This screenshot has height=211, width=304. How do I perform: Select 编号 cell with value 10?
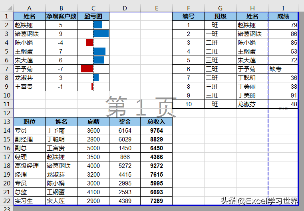pyautogui.click(x=188, y=104)
